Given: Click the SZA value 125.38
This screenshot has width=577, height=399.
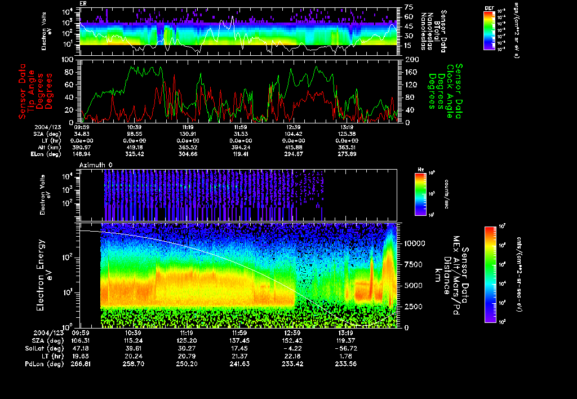Looking at the screenshot, I should coord(347,134).
